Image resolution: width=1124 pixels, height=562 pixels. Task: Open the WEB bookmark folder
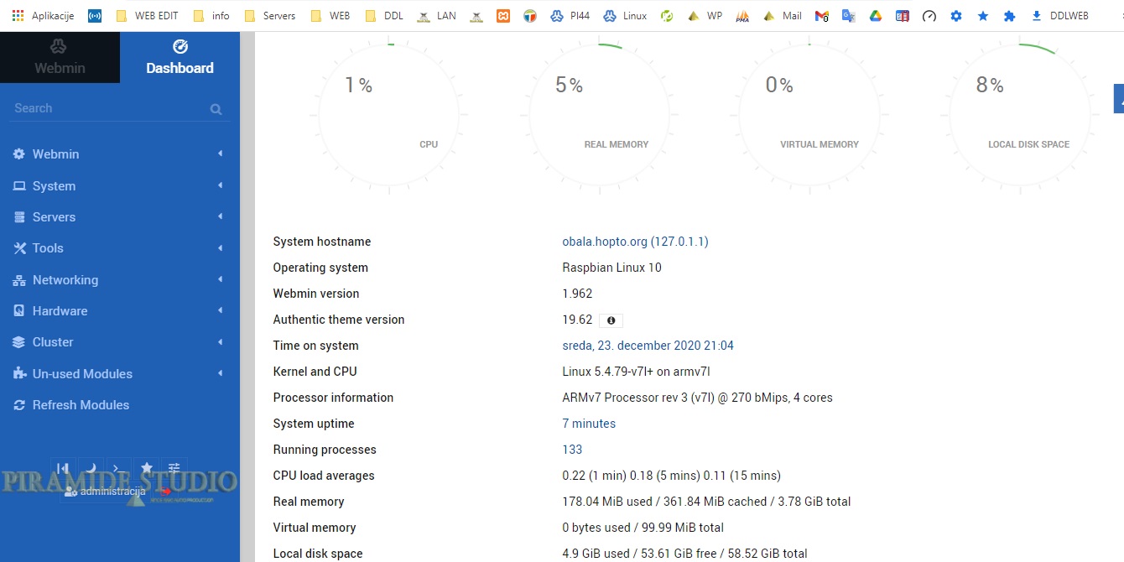click(330, 16)
